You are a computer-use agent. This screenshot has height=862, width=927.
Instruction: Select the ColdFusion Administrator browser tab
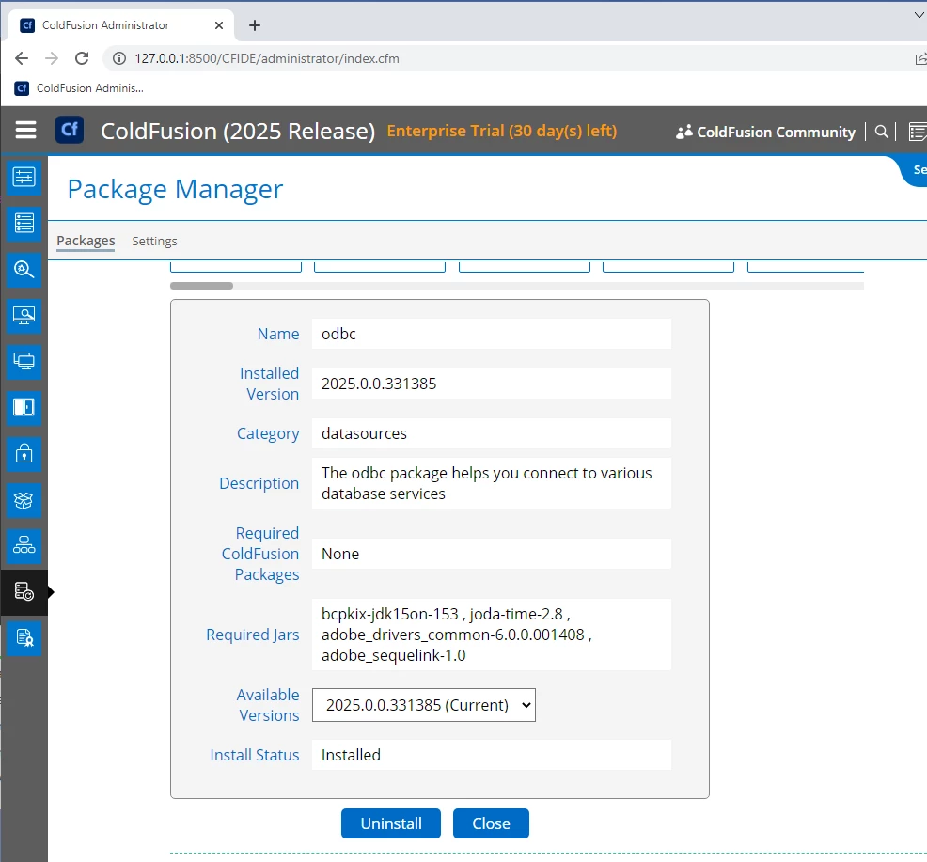click(121, 25)
